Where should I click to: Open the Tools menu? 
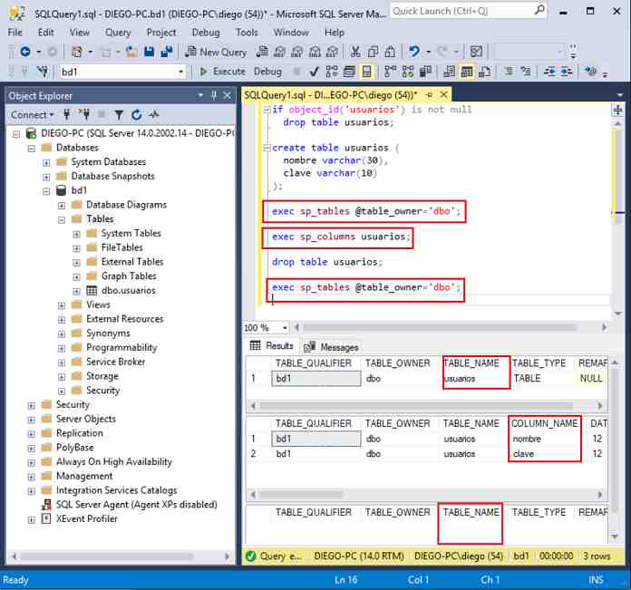click(247, 33)
